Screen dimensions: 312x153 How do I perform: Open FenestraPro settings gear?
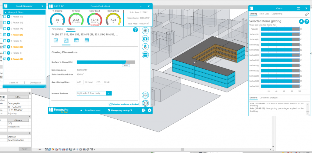coord(149,110)
